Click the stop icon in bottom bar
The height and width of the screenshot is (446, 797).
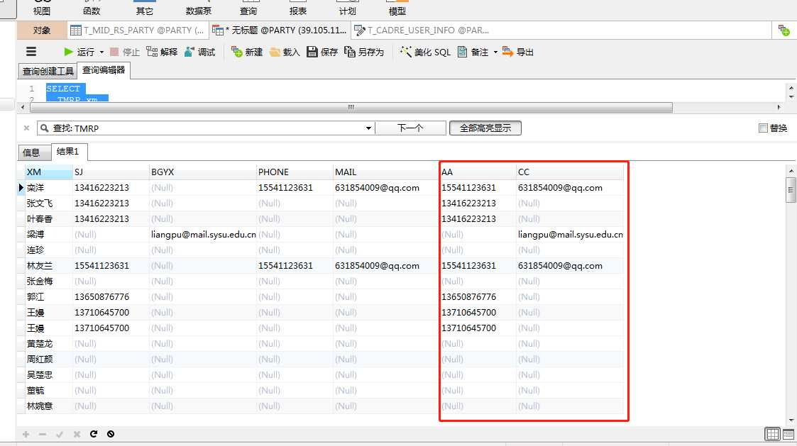(x=111, y=434)
